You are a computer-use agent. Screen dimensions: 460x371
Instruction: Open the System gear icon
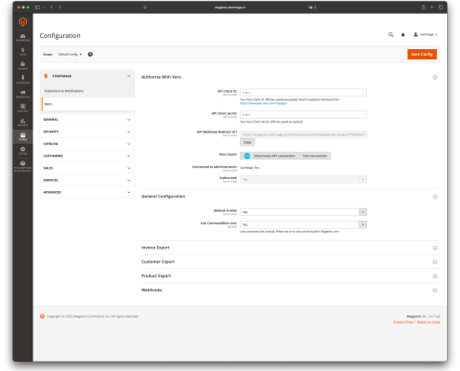click(x=22, y=150)
